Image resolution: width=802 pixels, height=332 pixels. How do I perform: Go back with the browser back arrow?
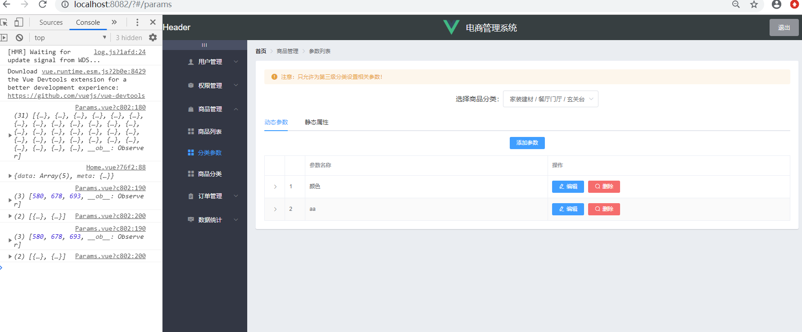(7, 5)
